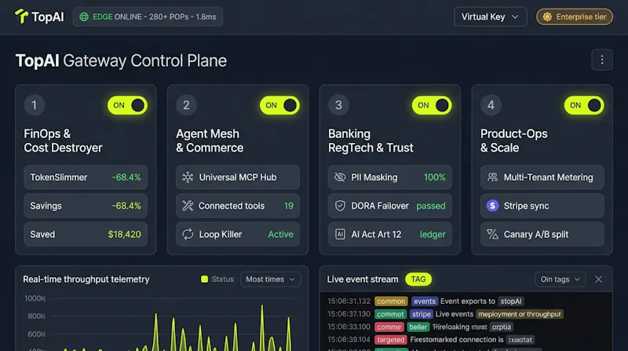Click the stopAI tag
Screen dimensions: 628x351
point(511,302)
